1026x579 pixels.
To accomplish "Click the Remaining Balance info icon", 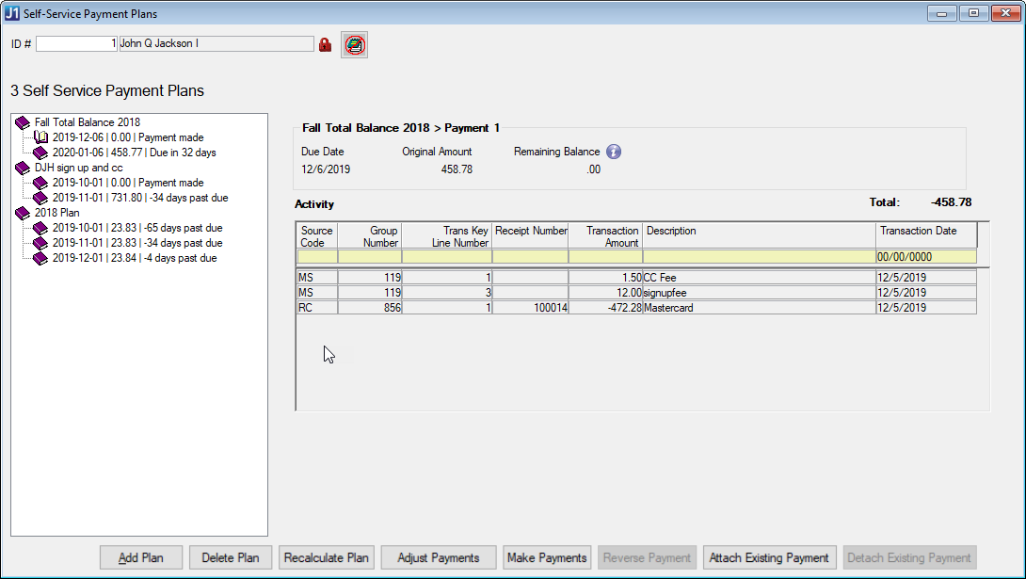I will [614, 152].
